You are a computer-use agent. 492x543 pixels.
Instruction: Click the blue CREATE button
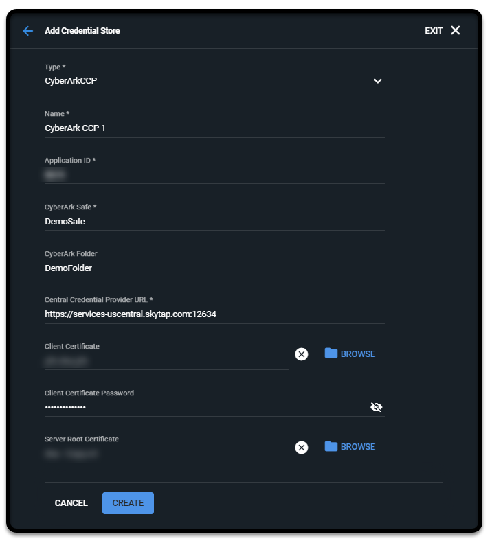(128, 503)
